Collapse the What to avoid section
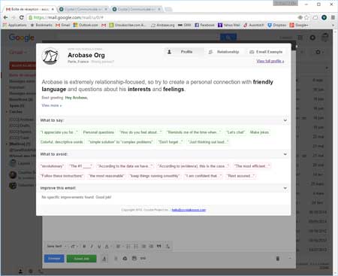This screenshot has height=276, width=338. [x=285, y=154]
